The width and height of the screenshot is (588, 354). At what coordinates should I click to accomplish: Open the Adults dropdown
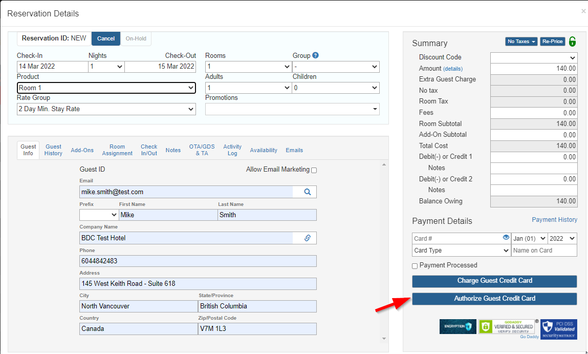248,88
